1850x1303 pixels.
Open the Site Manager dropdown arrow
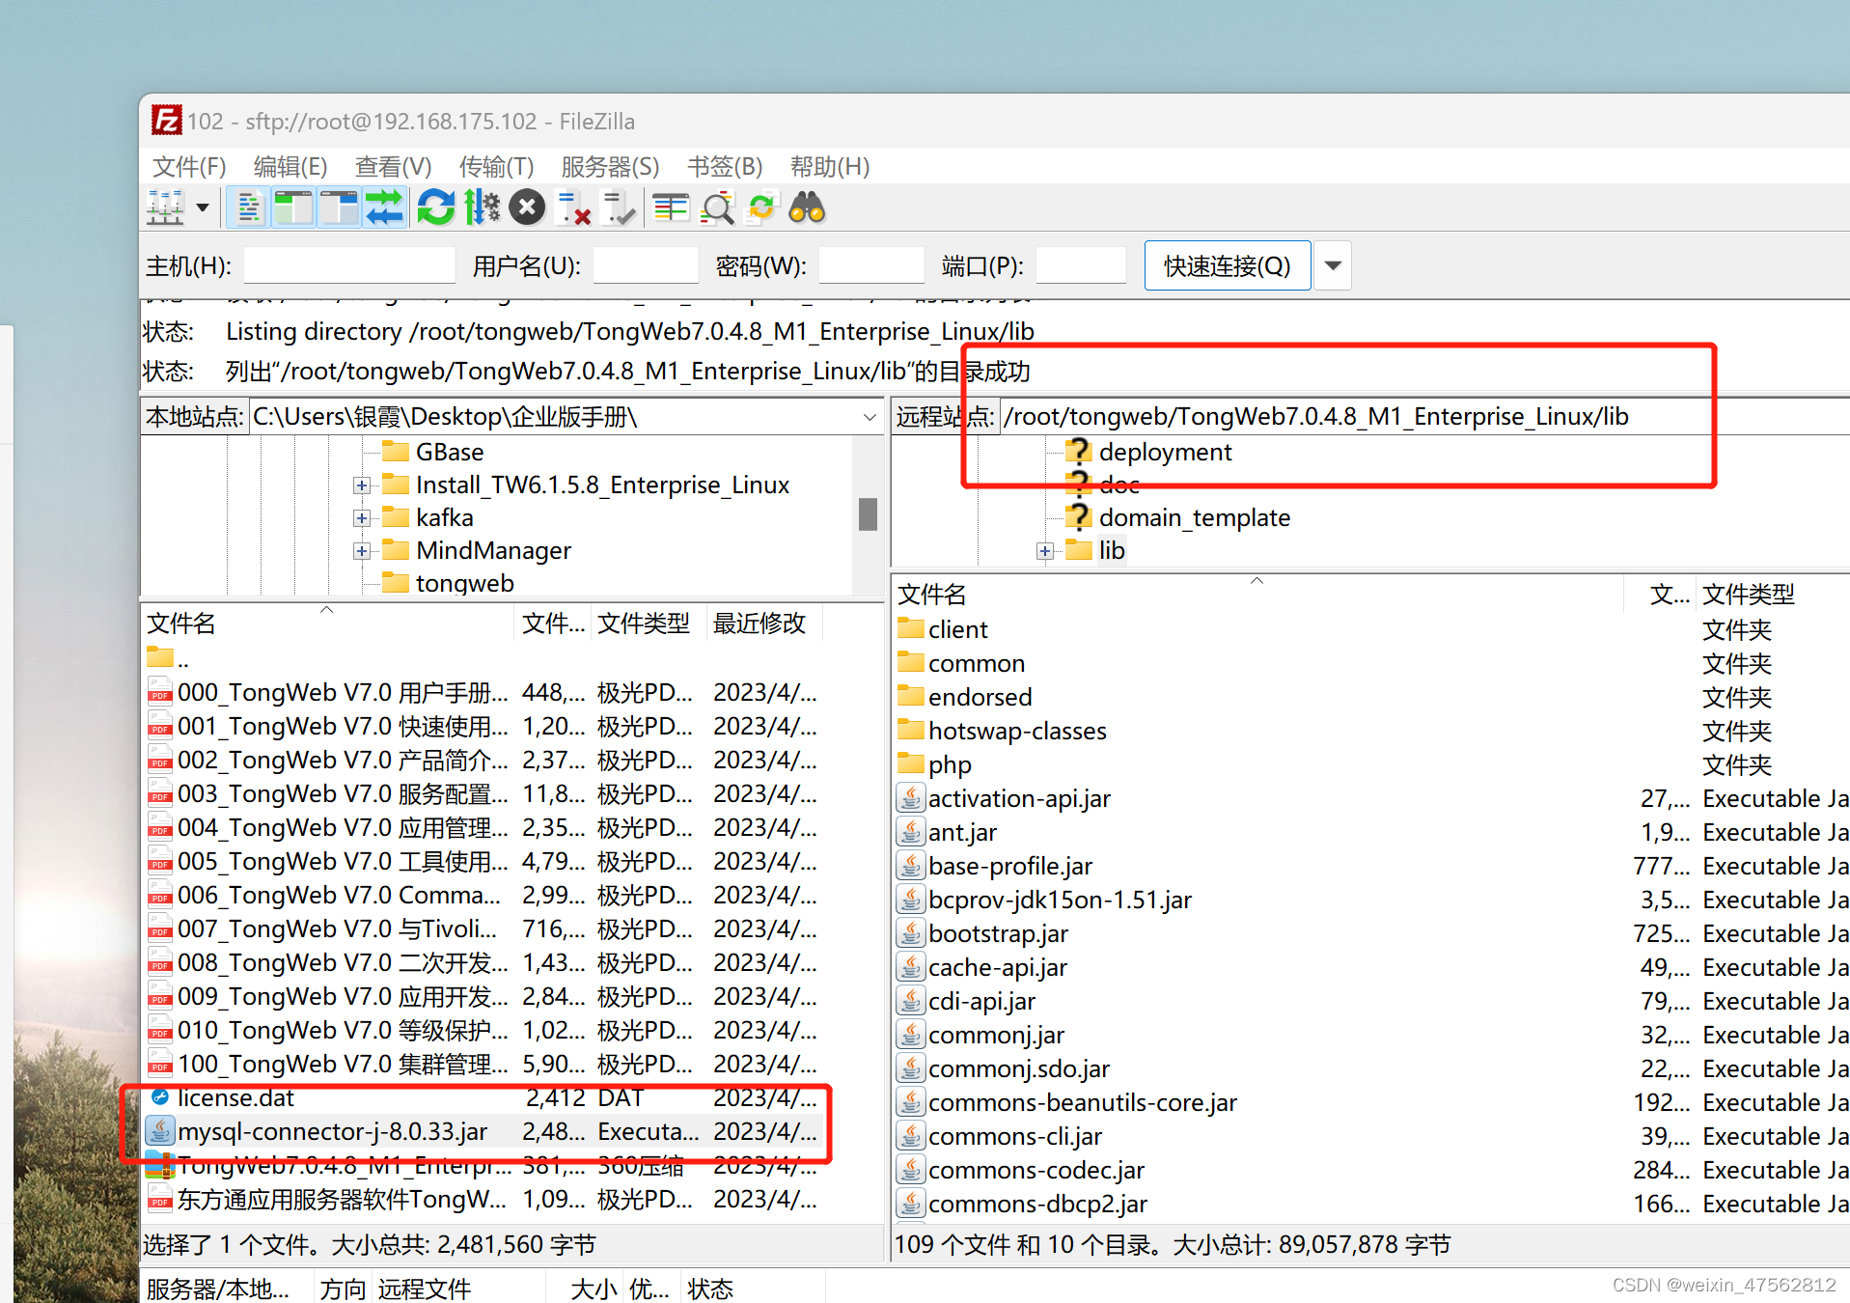coord(203,208)
